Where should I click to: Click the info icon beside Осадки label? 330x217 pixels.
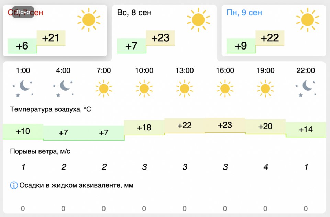coord(14,185)
